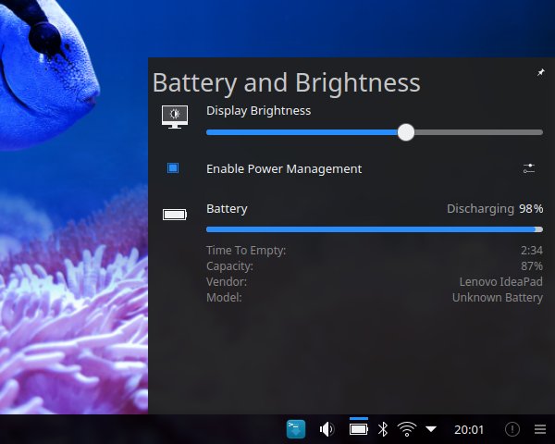Click the battery tray icon in panel
Viewport: 555px width, 444px height.
click(x=359, y=429)
